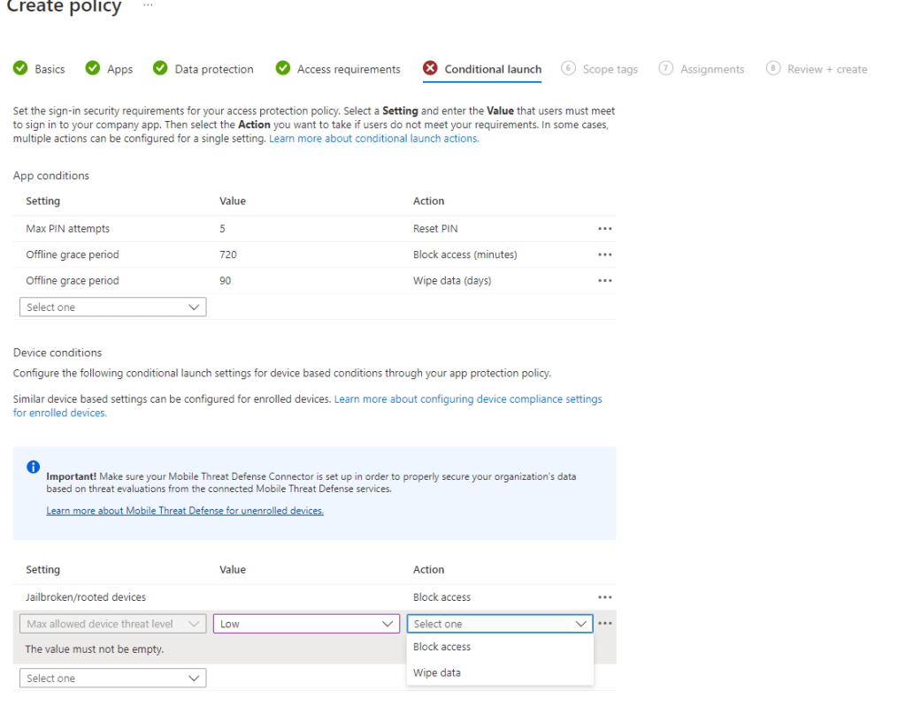The image size is (906, 721).
Task: Switch to the Scope tags step
Action: [609, 68]
